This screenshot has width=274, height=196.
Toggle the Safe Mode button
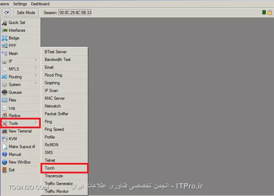coord(26,13)
